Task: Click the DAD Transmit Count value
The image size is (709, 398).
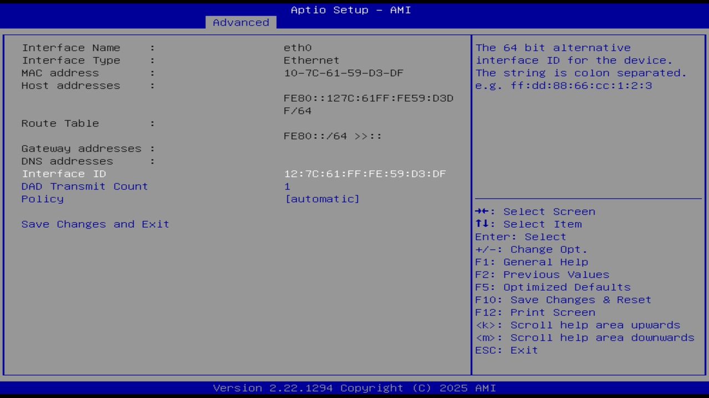Action: tap(287, 186)
